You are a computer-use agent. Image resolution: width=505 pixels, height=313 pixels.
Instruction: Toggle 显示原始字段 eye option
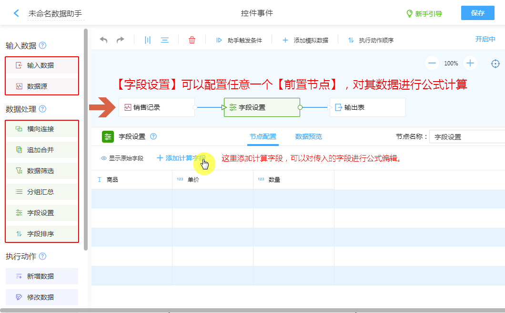click(122, 158)
